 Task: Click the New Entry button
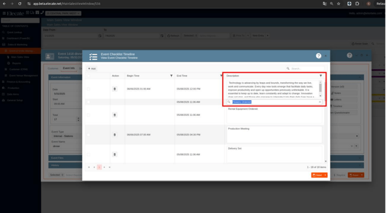point(258,36)
